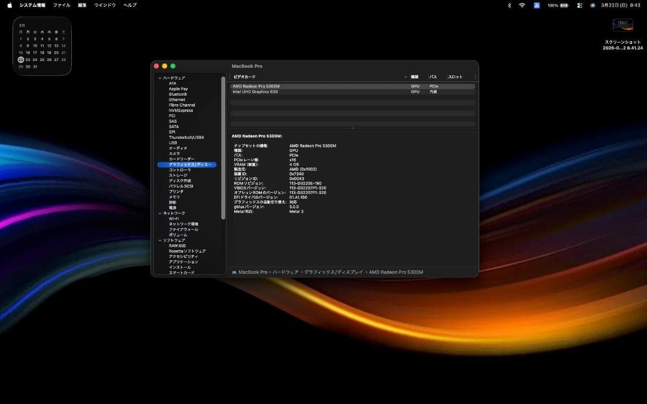
Task: Collapse the ネットワーク section
Action: coord(160,213)
